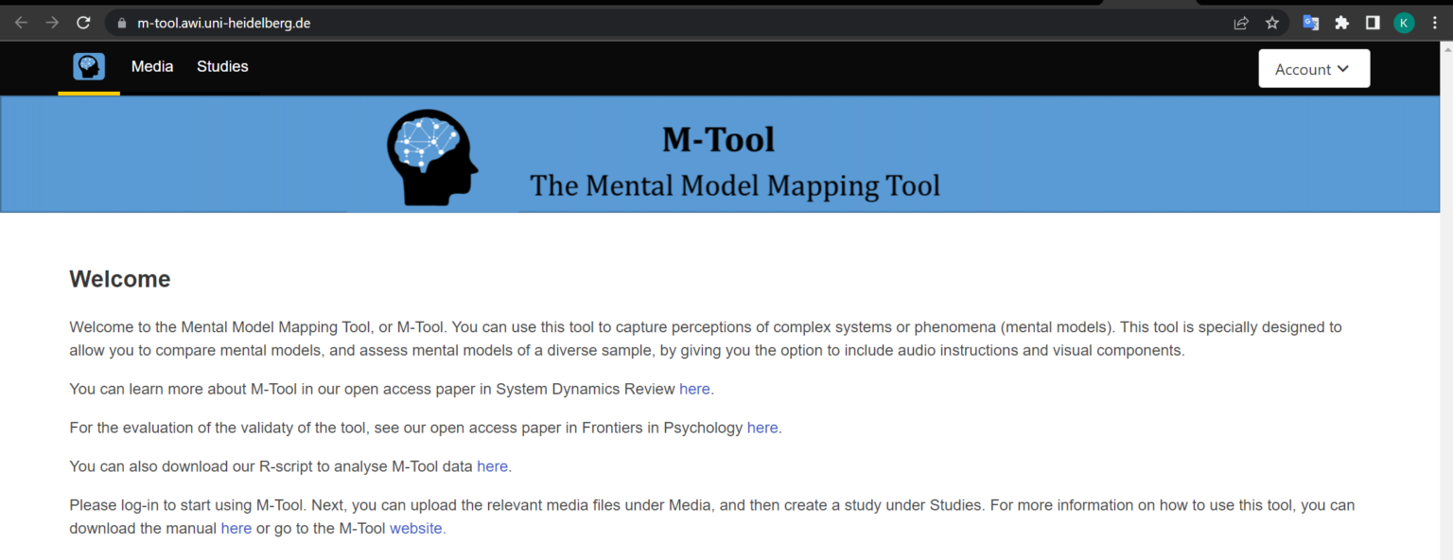Click the M-Tool head logo in the banner
The image size is (1453, 560).
click(x=431, y=157)
